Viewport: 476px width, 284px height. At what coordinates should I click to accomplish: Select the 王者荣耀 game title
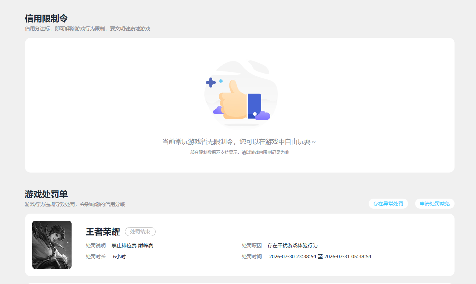coord(103,231)
